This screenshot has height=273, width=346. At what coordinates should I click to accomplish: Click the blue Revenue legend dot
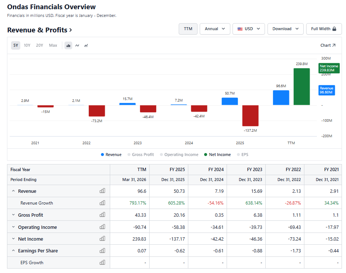coord(102,155)
